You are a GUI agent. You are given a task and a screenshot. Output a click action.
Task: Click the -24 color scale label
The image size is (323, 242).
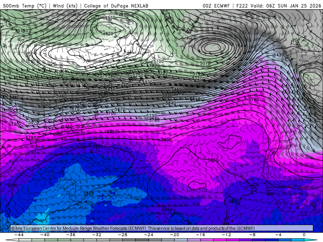(x=149, y=235)
